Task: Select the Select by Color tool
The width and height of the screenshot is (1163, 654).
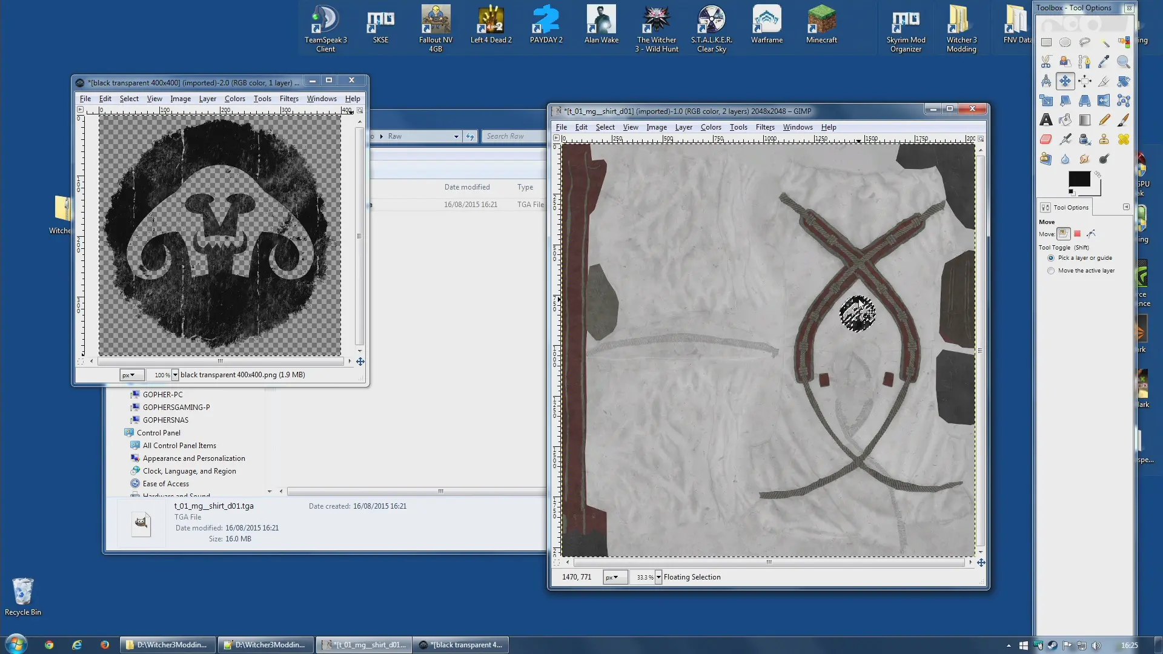Action: [1124, 42]
